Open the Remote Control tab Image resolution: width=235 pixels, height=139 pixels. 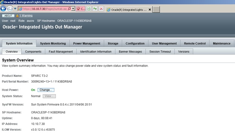pyautogui.click(x=195, y=43)
